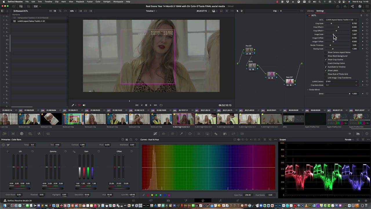
Task: Enable Show Black Background checkbox
Action: click(x=325, y=56)
